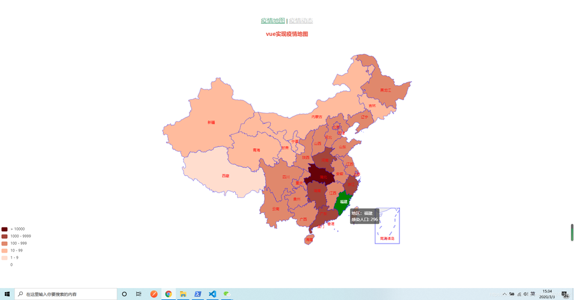Toggle the 100 - 999 legend swatch
The width and height of the screenshot is (574, 300).
click(x=4, y=244)
